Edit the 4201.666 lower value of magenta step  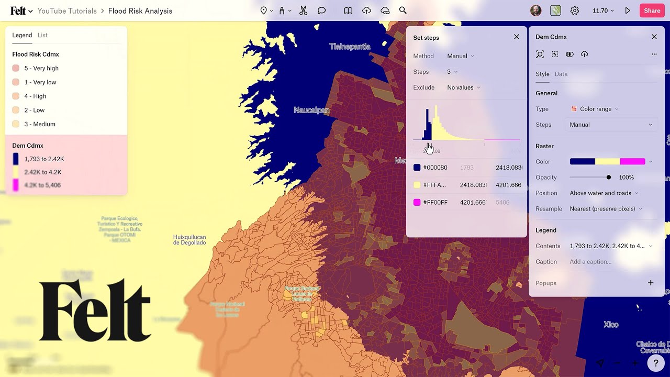pos(473,202)
